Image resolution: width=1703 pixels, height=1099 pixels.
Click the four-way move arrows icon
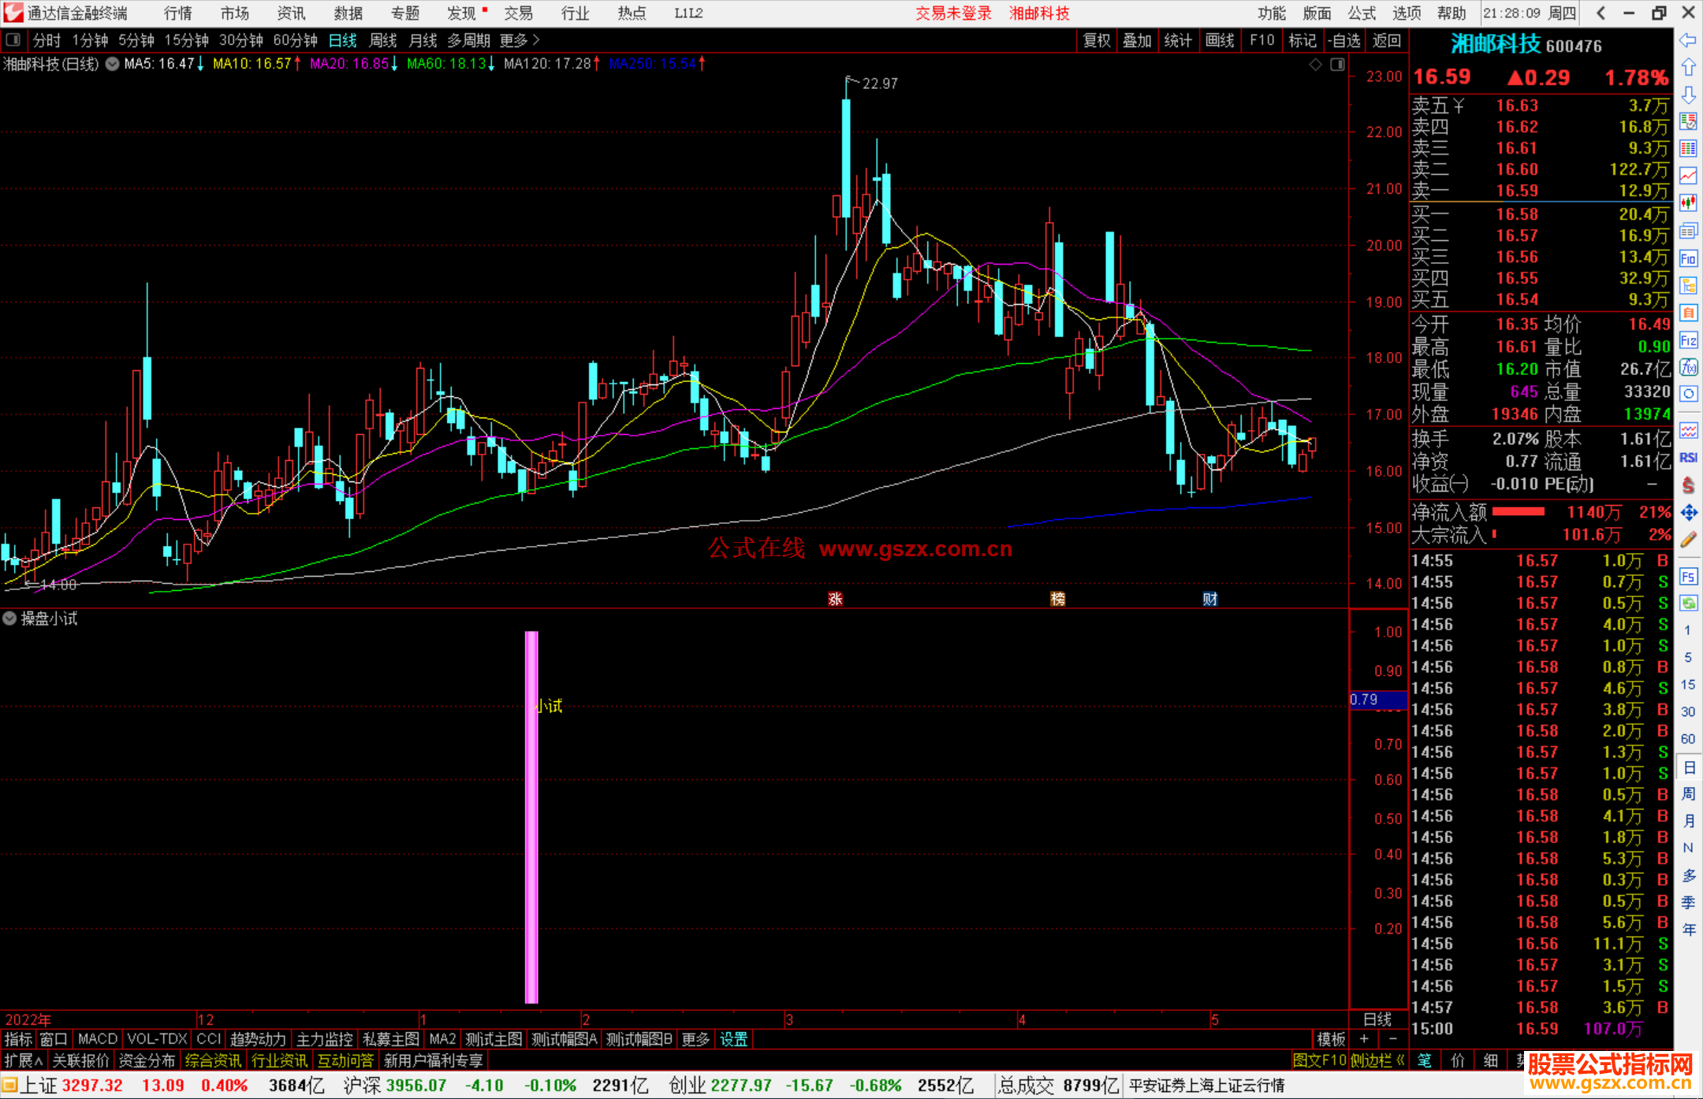[1688, 513]
